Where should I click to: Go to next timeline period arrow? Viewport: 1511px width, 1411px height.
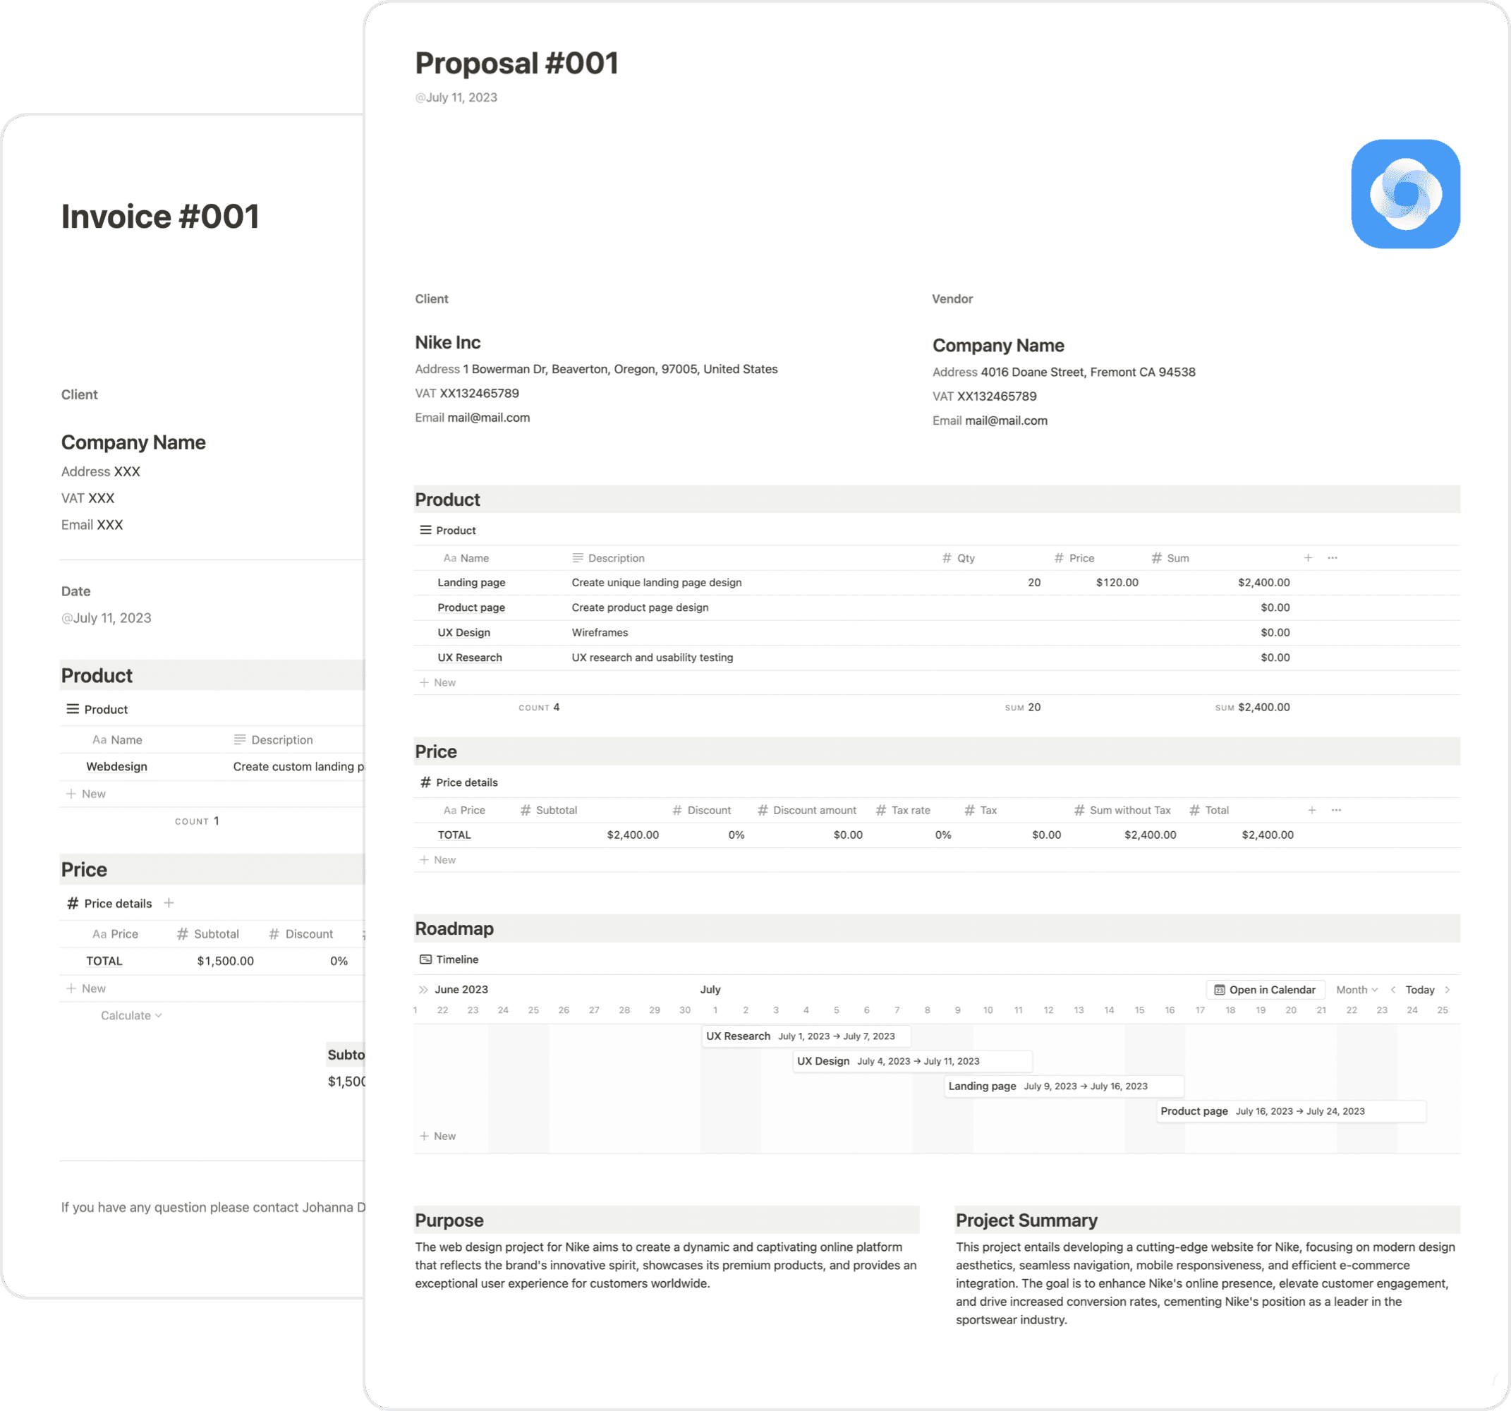[1447, 990]
